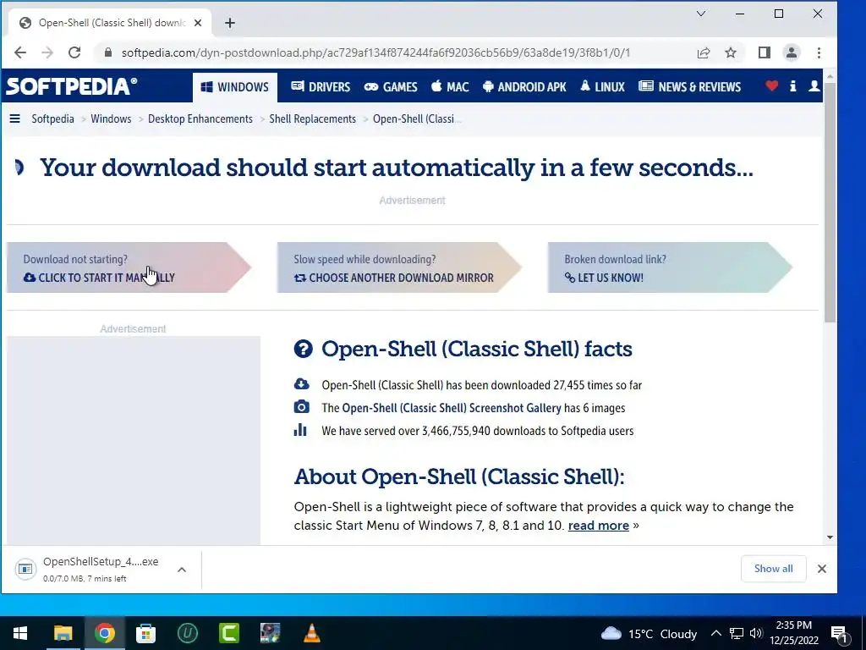Open the Drivers section
The width and height of the screenshot is (866, 650).
[321, 87]
